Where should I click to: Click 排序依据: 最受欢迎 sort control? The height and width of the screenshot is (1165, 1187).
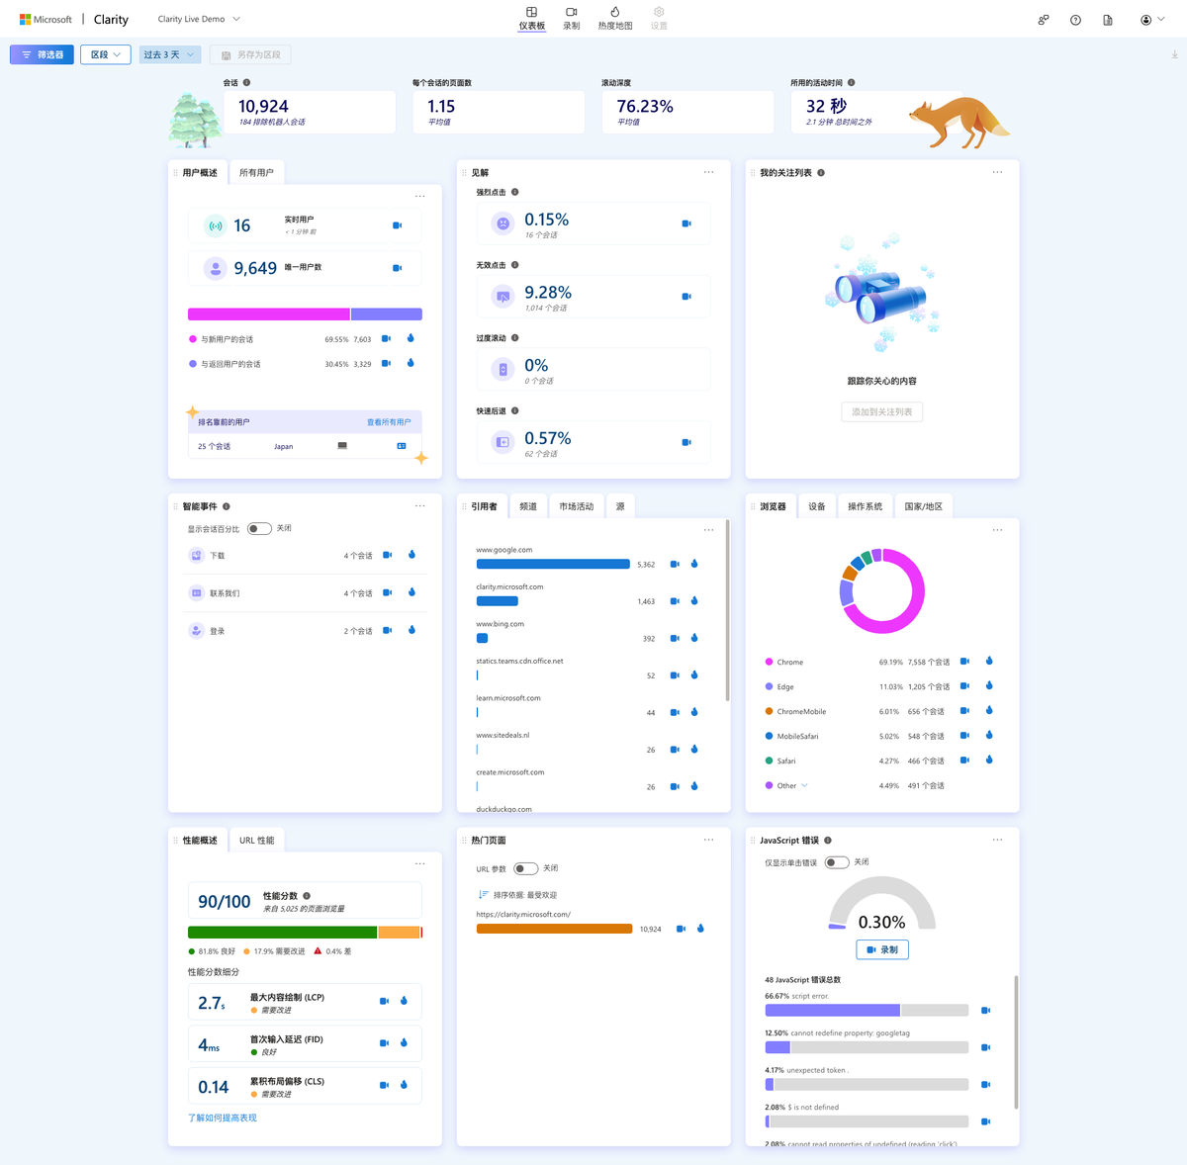pyautogui.click(x=517, y=894)
